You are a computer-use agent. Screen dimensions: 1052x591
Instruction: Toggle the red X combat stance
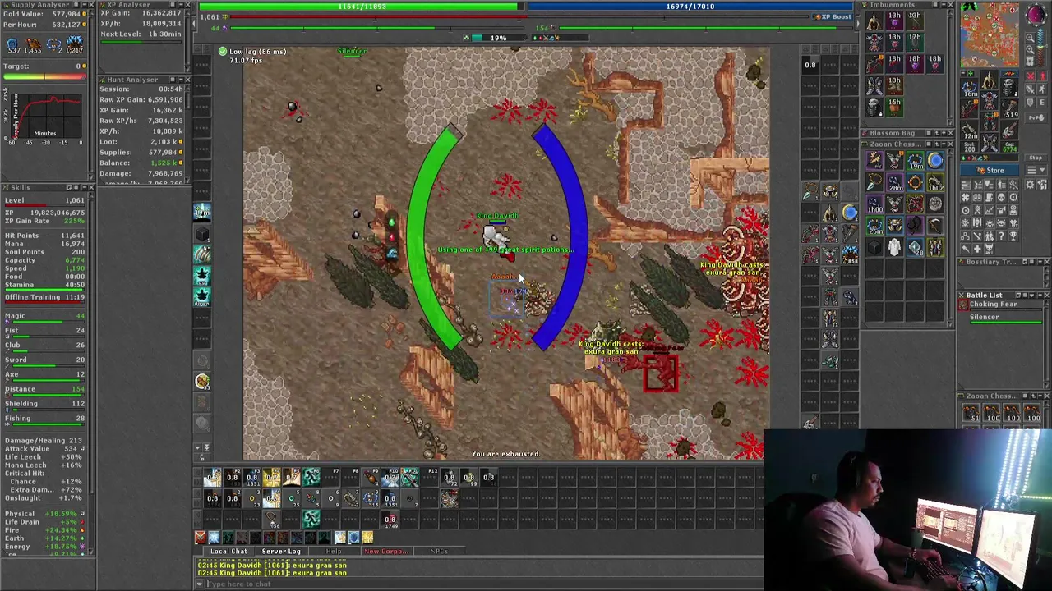[x=1031, y=76]
